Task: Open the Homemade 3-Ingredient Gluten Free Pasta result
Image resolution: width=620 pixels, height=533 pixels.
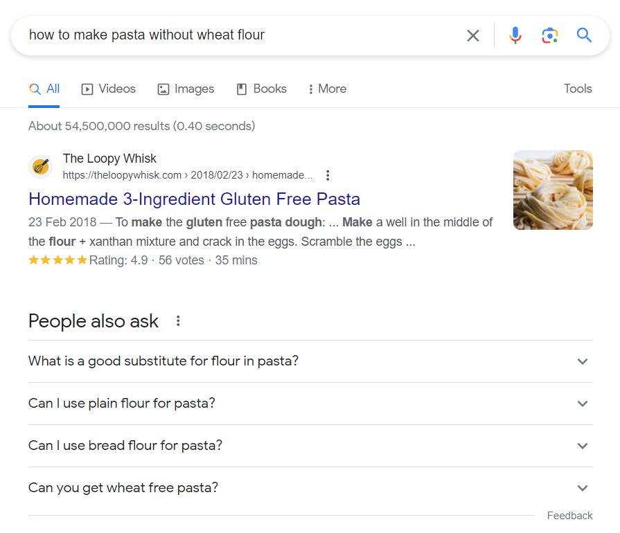Action: 194,199
